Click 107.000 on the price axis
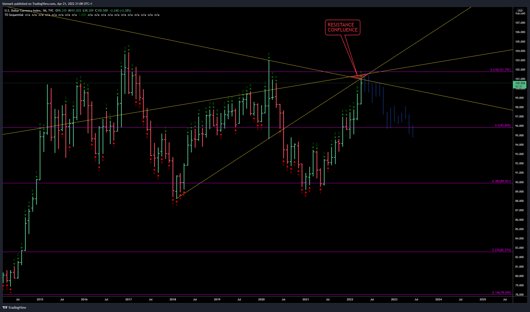 520,23
